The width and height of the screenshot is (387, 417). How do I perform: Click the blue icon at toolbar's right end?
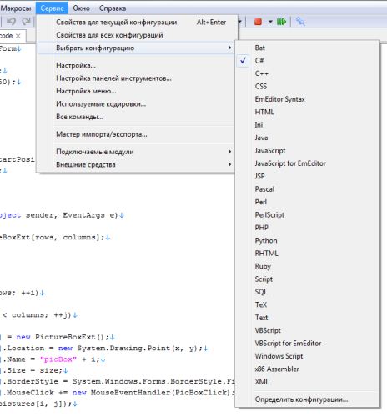pos(300,22)
